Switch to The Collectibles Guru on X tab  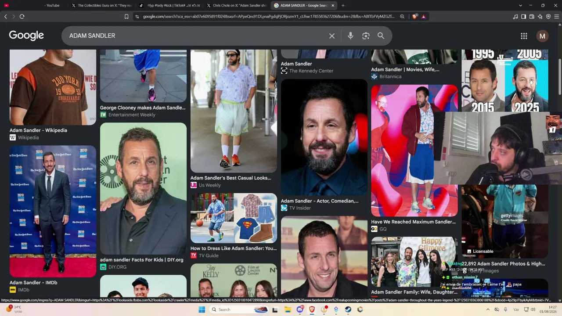click(x=101, y=5)
